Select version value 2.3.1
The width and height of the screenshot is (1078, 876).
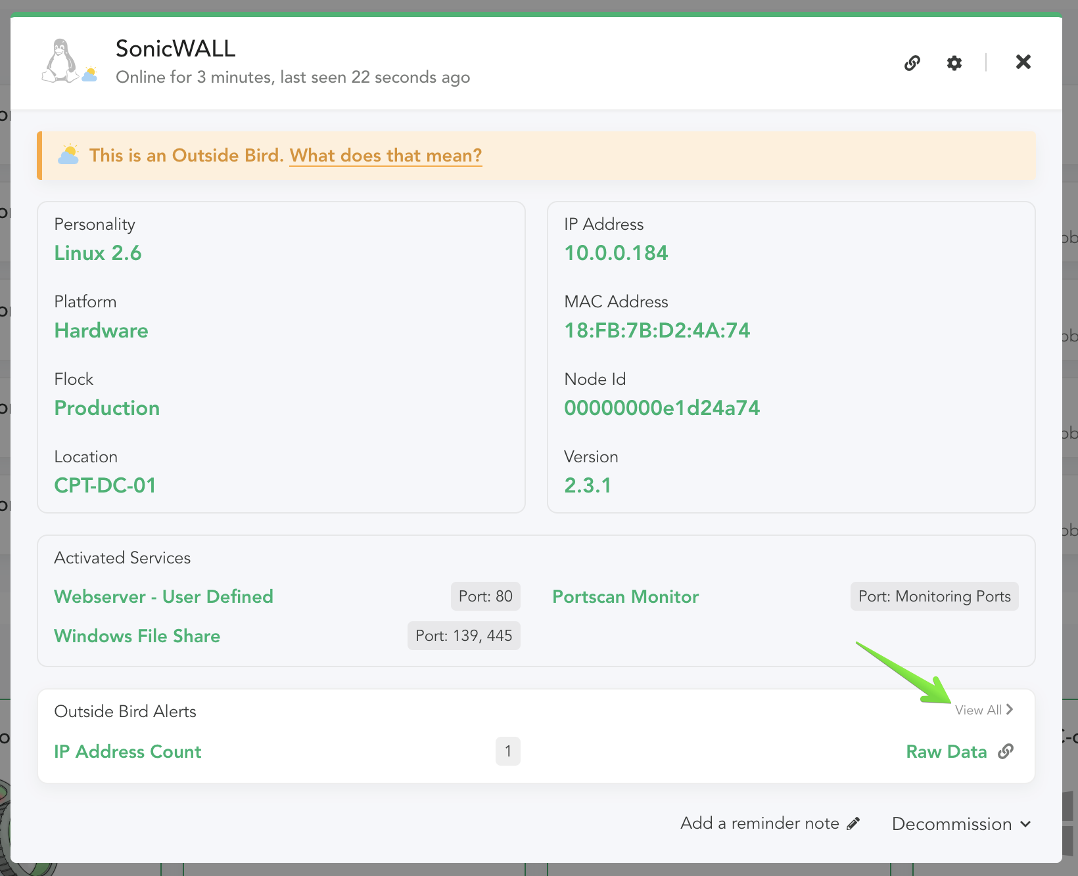tap(588, 485)
